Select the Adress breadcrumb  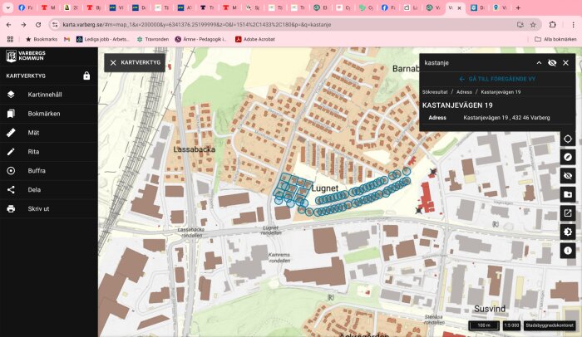464,92
